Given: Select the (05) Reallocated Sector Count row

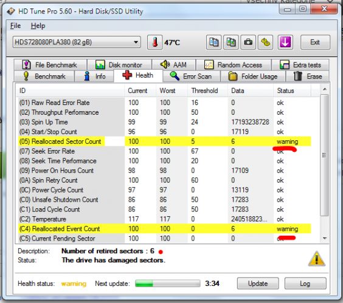Looking at the screenshot, I should click(x=164, y=141).
